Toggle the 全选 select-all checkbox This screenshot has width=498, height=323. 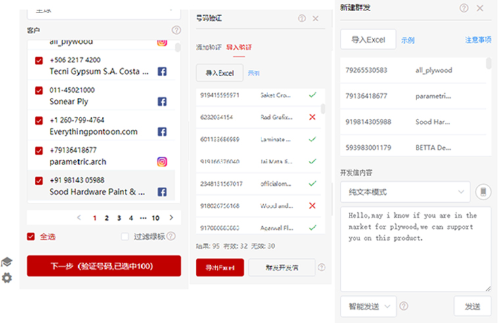31,236
